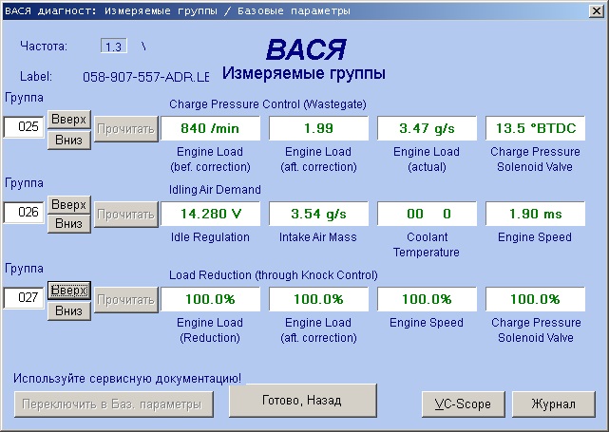Select the 1.99 value field
This screenshot has height=432, width=609.
tap(318, 128)
